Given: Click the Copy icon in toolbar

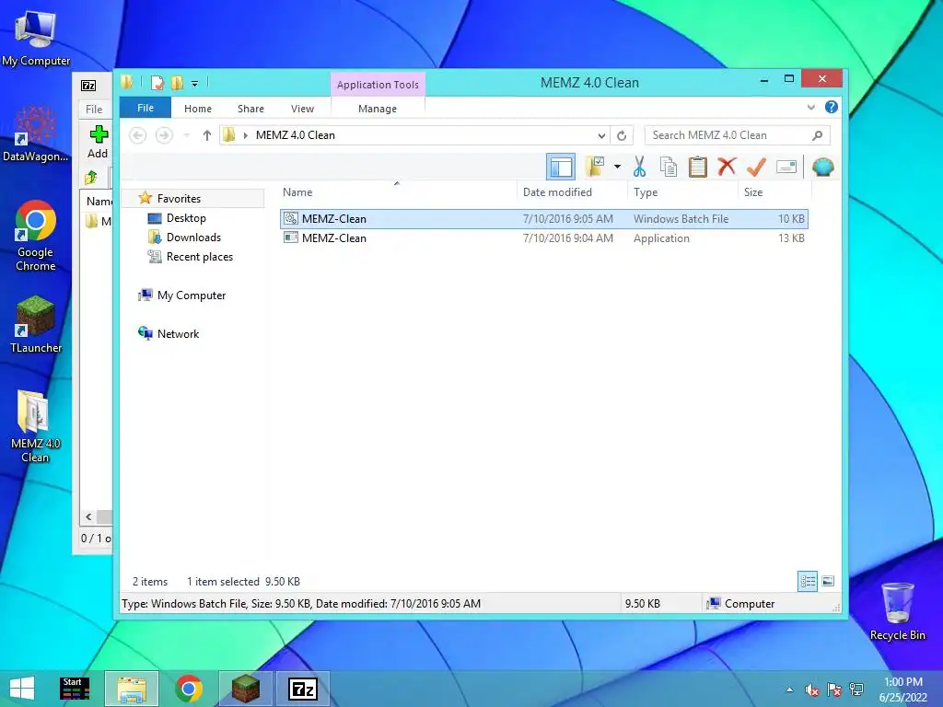Looking at the screenshot, I should (669, 167).
